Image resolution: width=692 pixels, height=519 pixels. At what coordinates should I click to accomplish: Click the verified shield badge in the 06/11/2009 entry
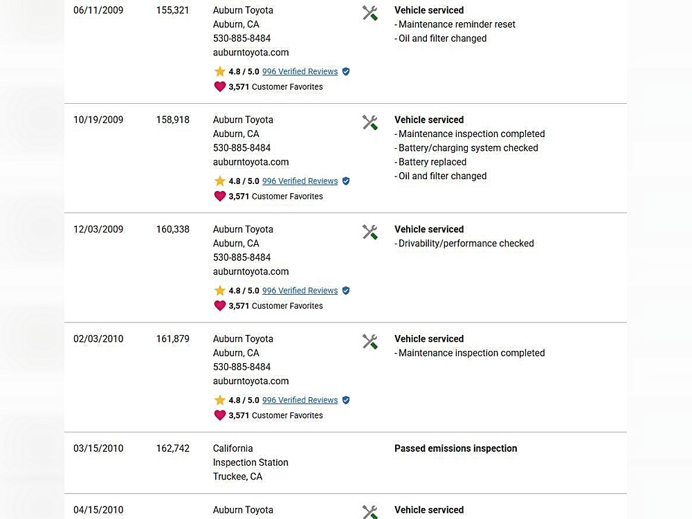tap(346, 71)
